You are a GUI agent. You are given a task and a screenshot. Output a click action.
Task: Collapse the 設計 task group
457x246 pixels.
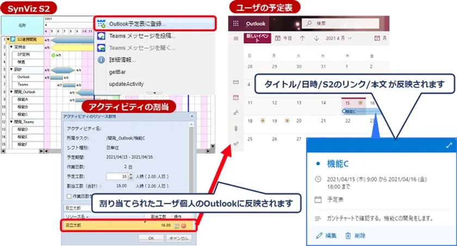click(x=11, y=69)
